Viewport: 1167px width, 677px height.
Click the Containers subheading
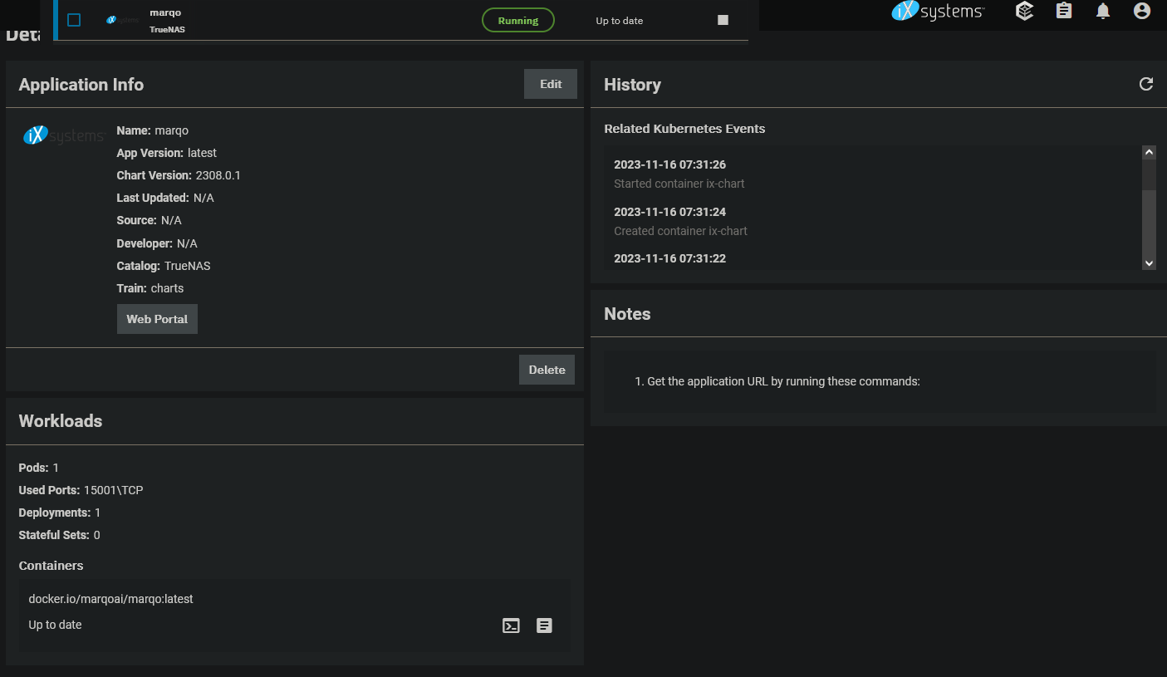point(51,566)
